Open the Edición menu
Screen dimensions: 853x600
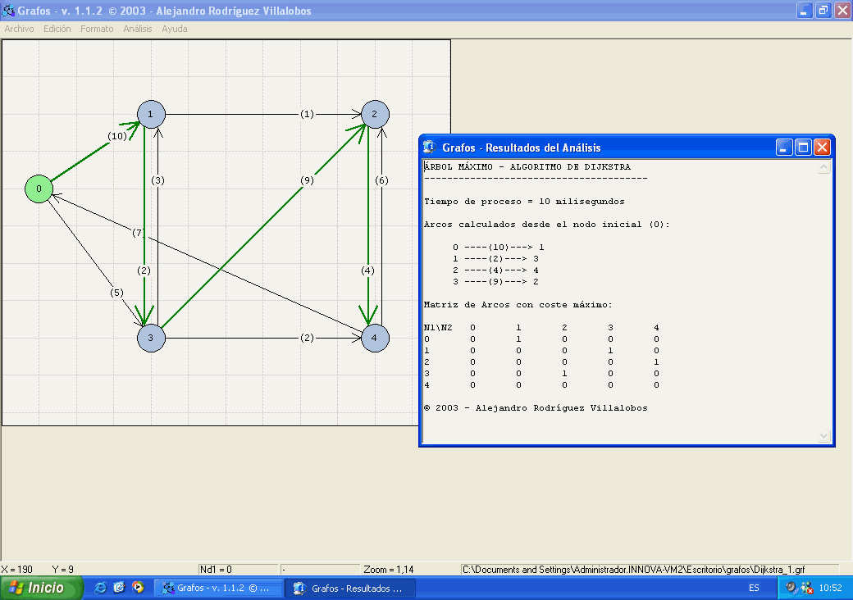pos(57,29)
